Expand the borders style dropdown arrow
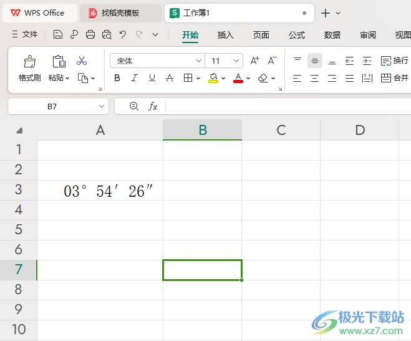Screen dimensions: 411x341 click(x=198, y=78)
